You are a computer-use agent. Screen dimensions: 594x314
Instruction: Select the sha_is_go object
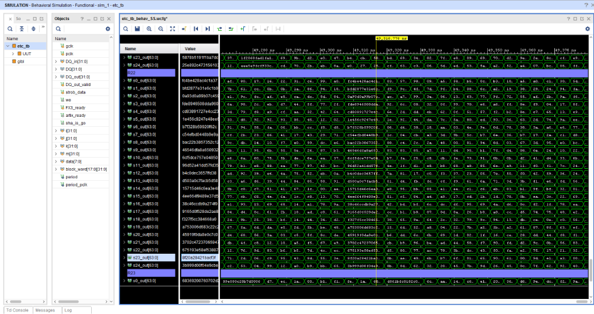75,123
